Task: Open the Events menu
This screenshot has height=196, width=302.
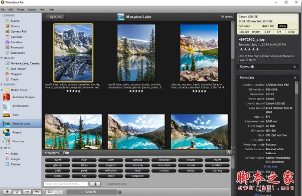Action: point(32,9)
